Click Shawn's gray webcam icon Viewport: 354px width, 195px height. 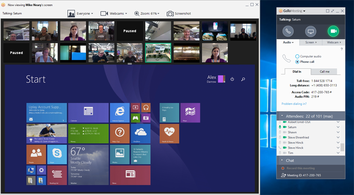285,132
